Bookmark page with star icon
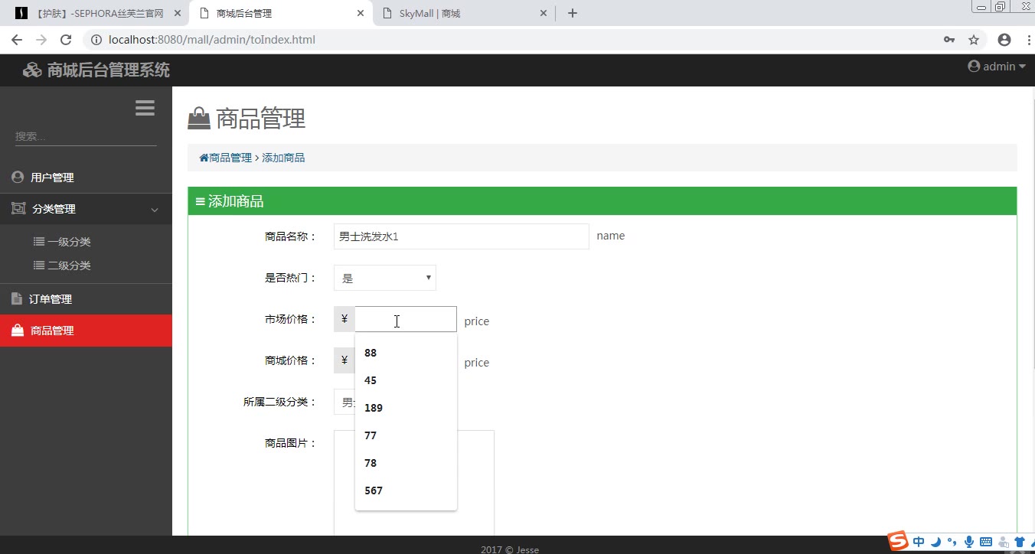This screenshot has height=554, width=1035. 974,40
